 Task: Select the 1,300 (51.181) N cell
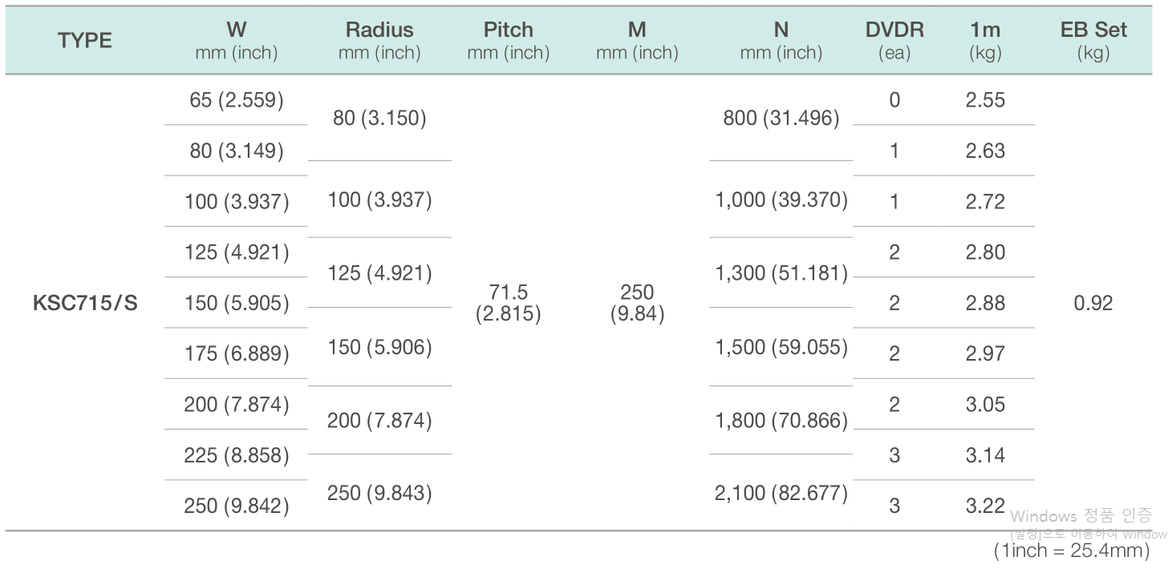coord(781,273)
